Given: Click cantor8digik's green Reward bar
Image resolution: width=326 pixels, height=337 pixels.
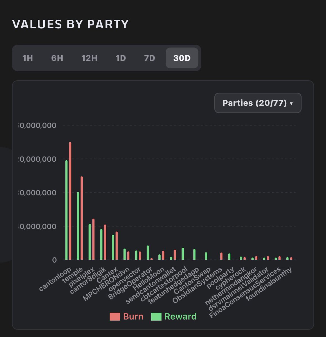Looking at the screenshot, I should pyautogui.click(x=101, y=244).
